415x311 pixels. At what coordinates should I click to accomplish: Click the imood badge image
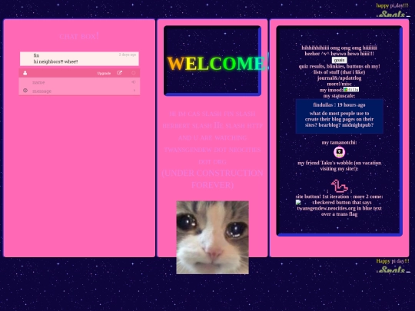(x=351, y=90)
